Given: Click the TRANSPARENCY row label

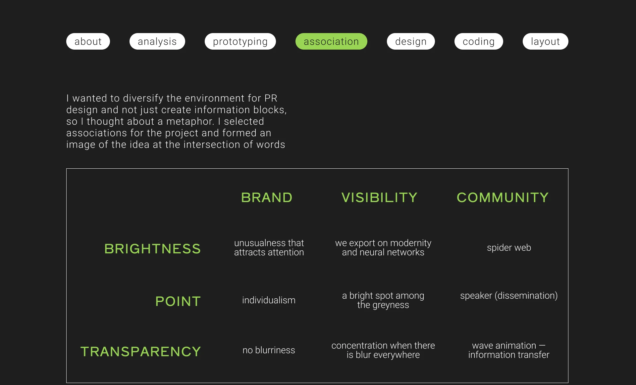Looking at the screenshot, I should click(x=140, y=352).
